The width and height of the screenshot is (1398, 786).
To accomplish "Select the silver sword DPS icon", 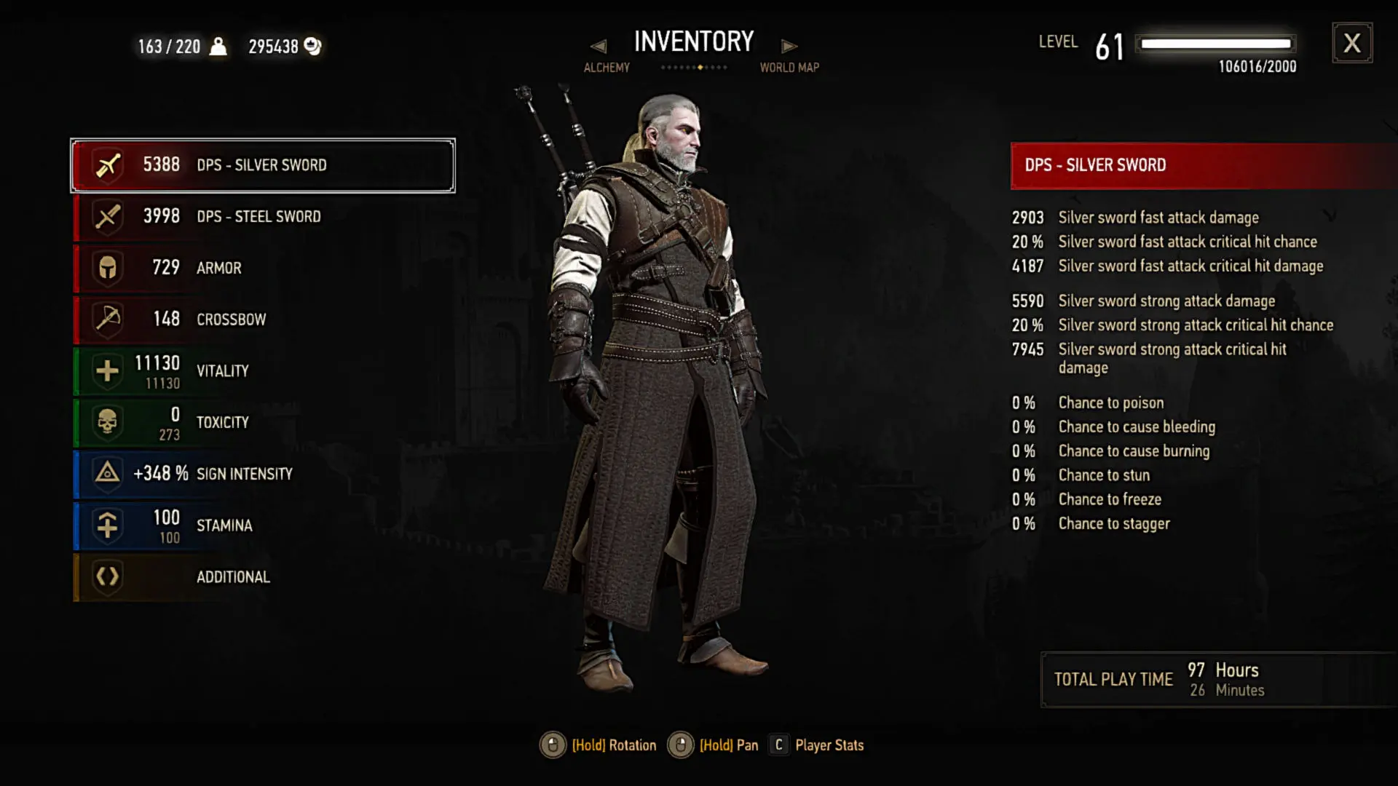I will [x=108, y=165].
